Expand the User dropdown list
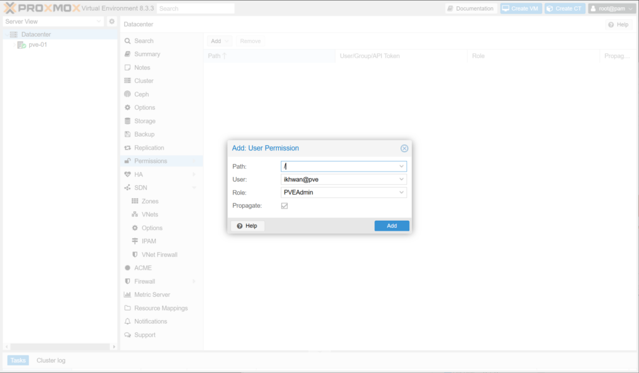Screen dimensions: 639x373 click(401, 180)
